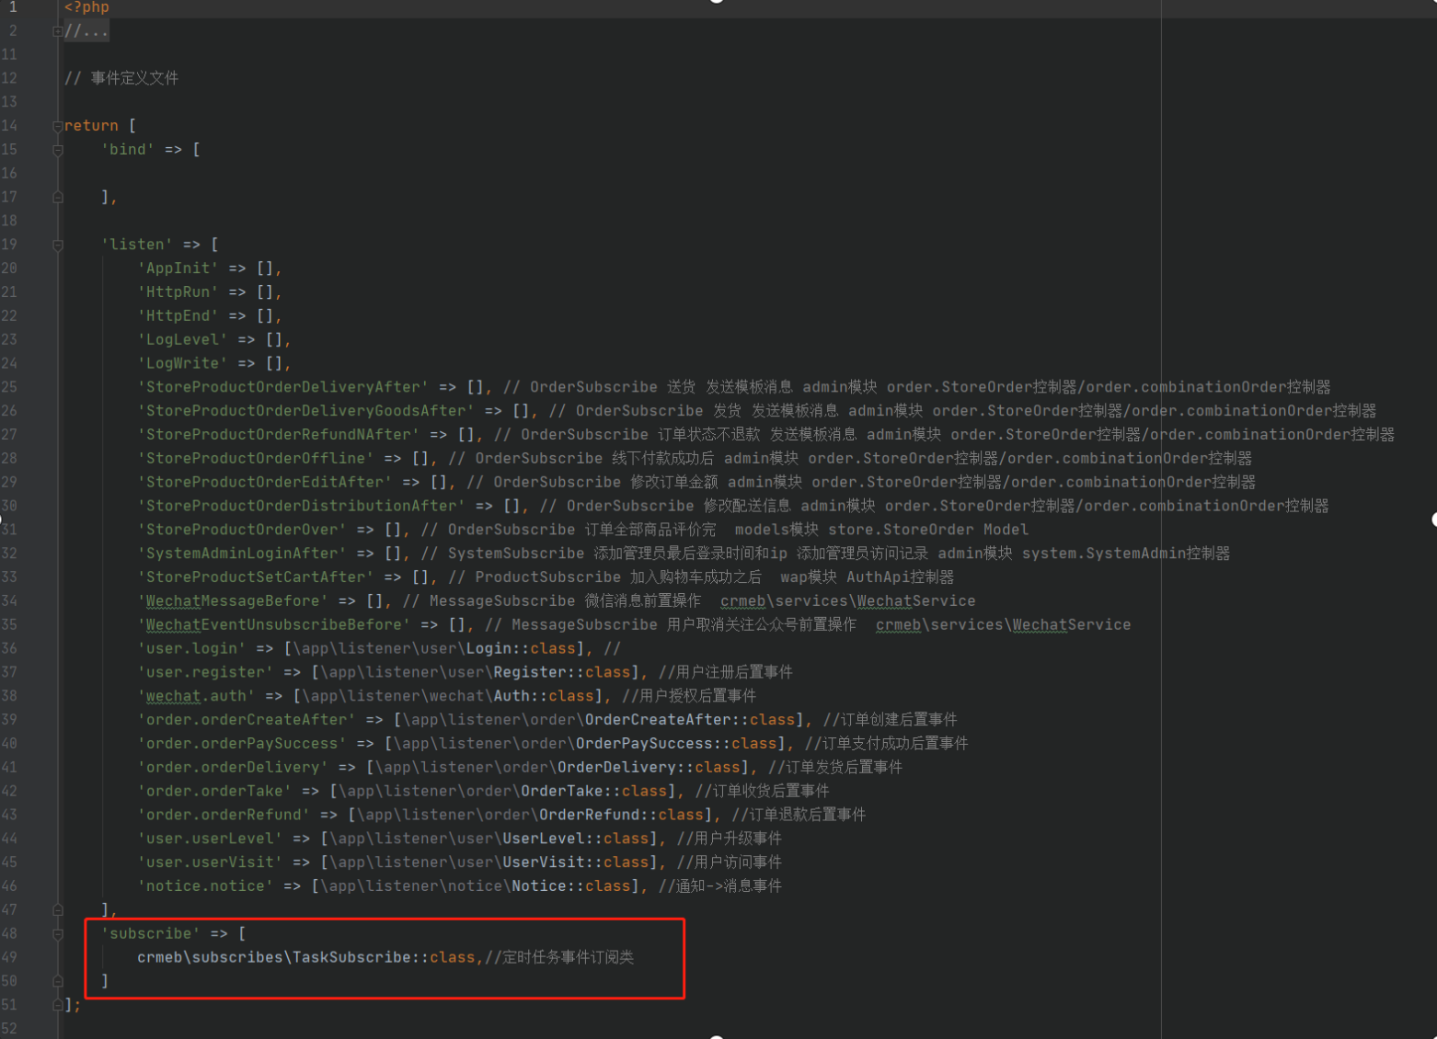Expand the collapsed comment block on line 2
Viewport: 1437px width, 1039px height.
click(57, 30)
